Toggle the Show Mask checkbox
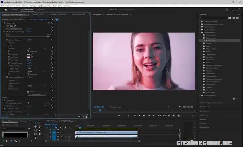Viewport: 243px width, 147px height. (28, 51)
